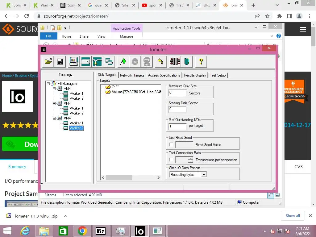The width and height of the screenshot is (316, 237).
Task: Click the Chrome address bar URL
Action: point(76,16)
